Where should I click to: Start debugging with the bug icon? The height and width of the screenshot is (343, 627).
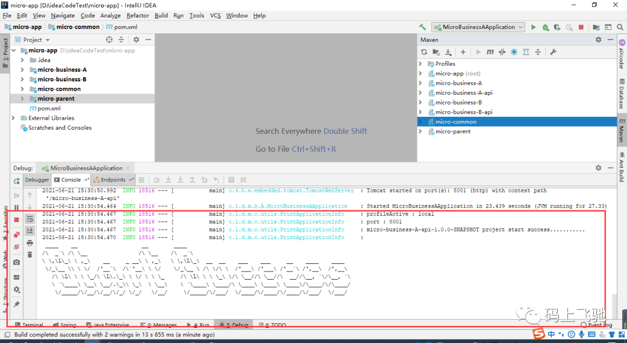point(545,27)
